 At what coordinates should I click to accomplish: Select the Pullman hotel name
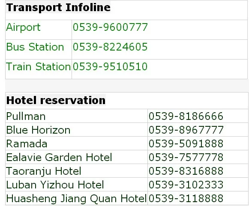pos(26,116)
